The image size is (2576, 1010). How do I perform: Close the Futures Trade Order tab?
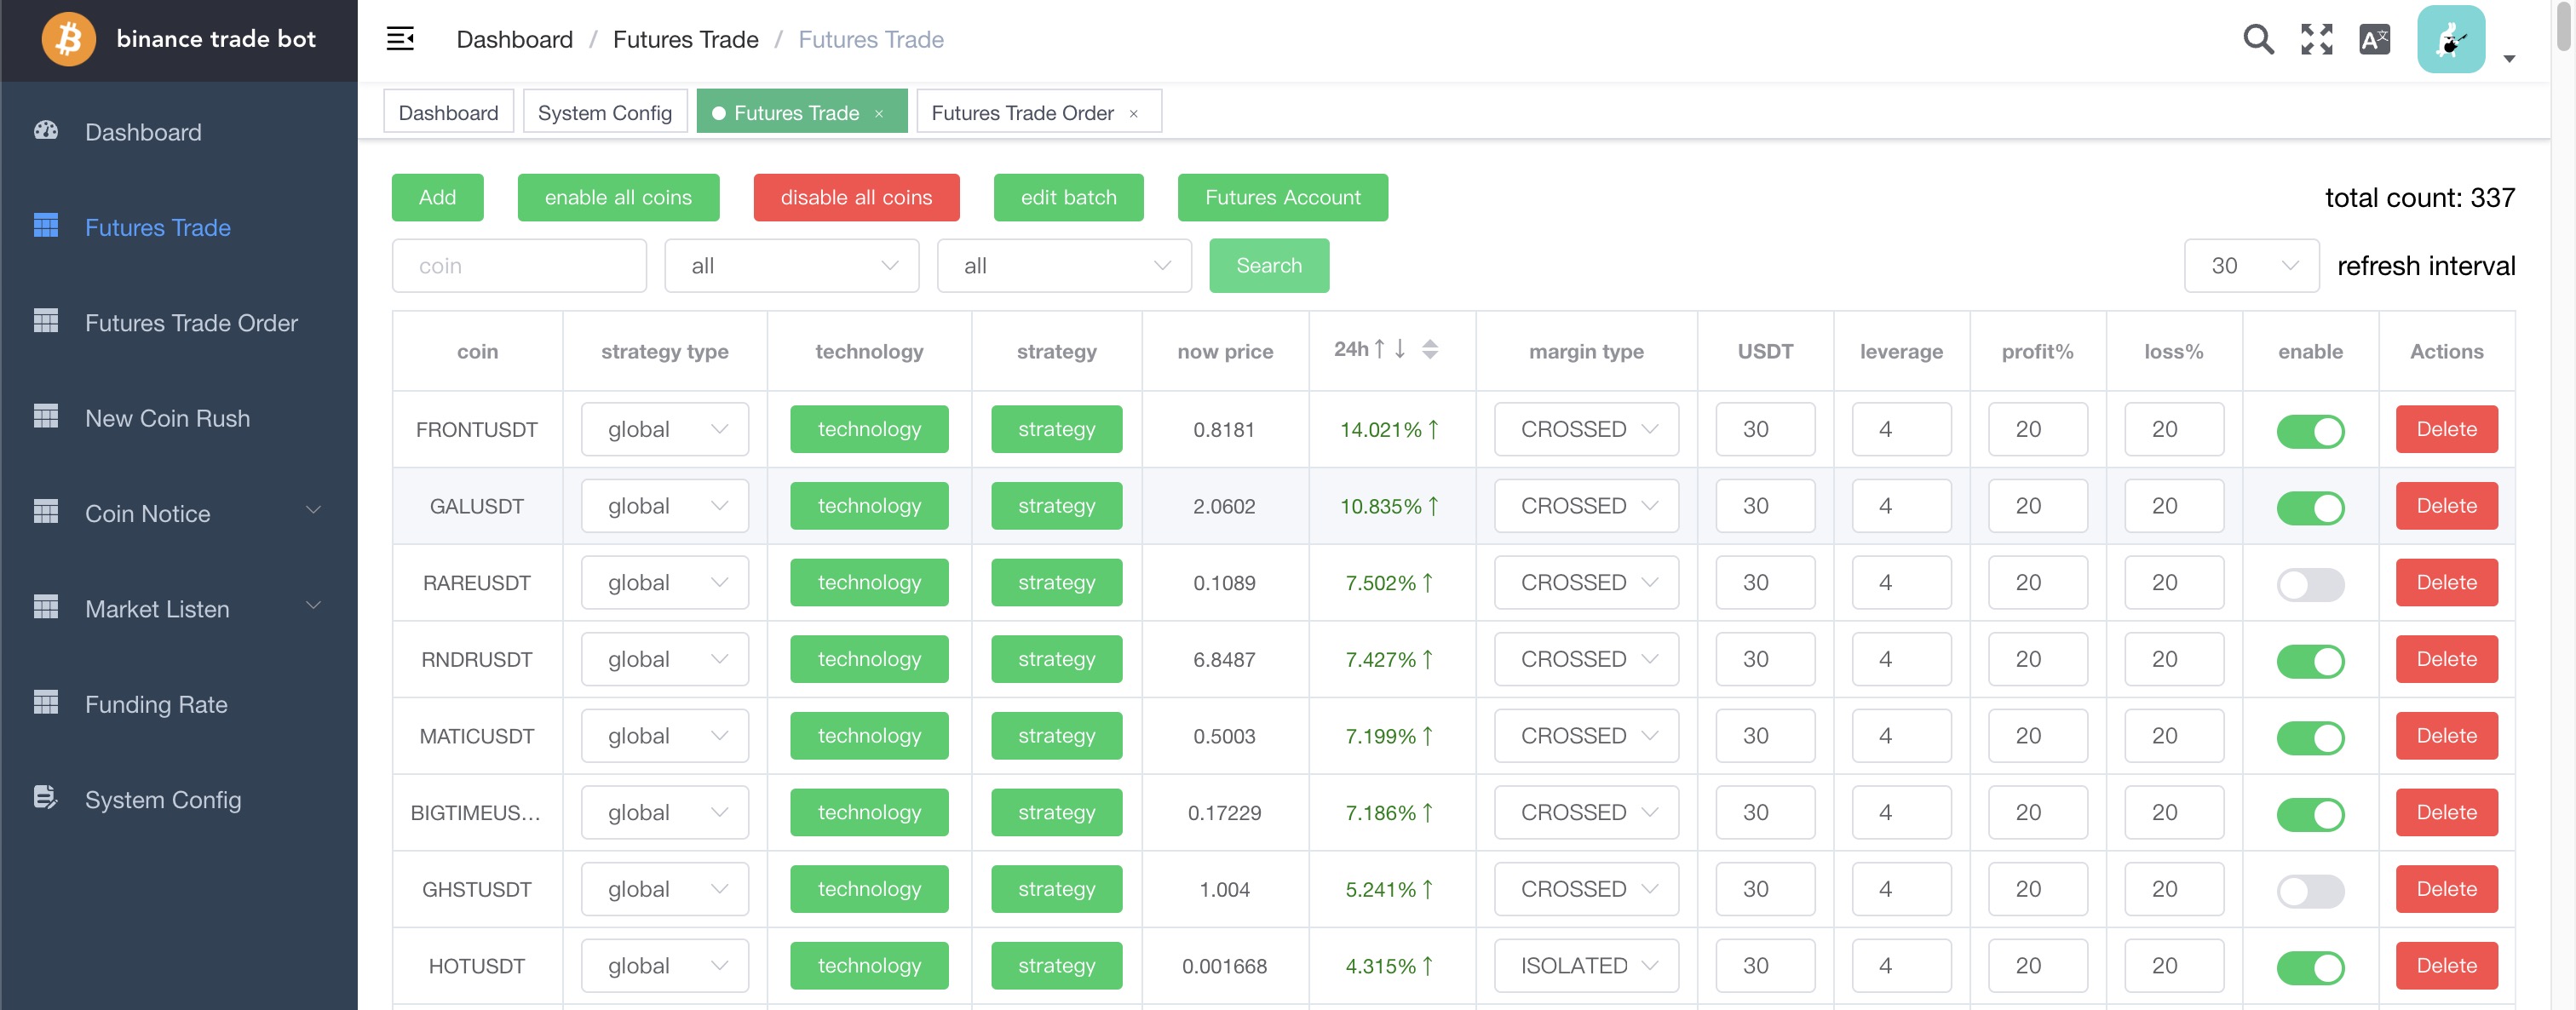pyautogui.click(x=1133, y=114)
